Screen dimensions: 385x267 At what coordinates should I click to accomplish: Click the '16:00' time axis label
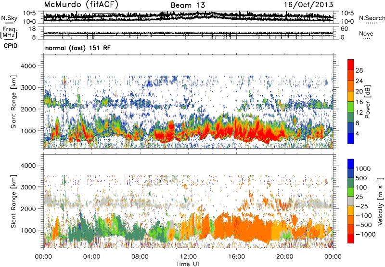(236, 257)
